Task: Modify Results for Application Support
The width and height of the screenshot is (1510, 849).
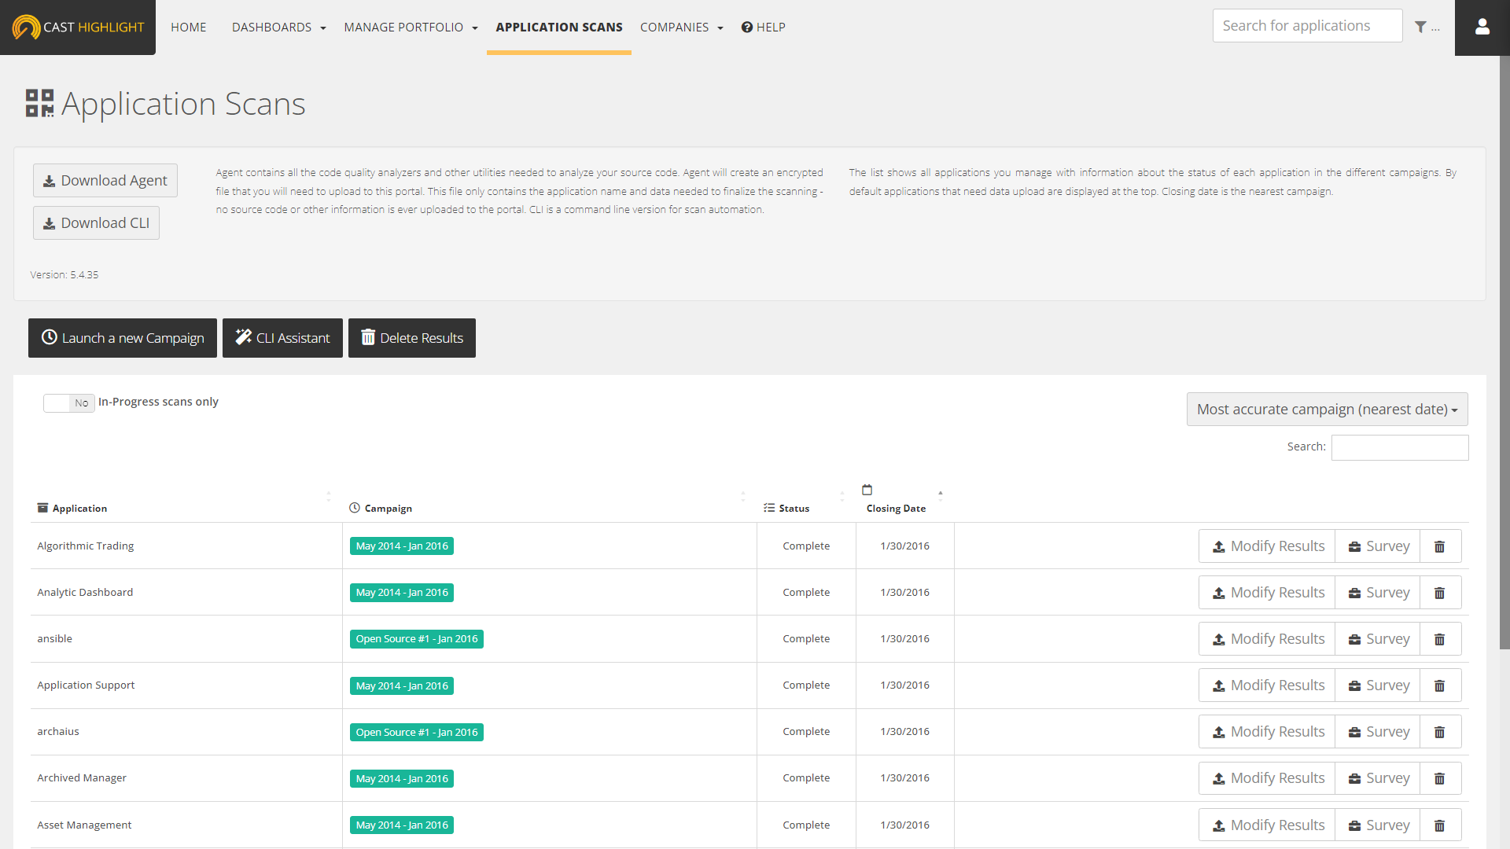Action: coord(1267,685)
